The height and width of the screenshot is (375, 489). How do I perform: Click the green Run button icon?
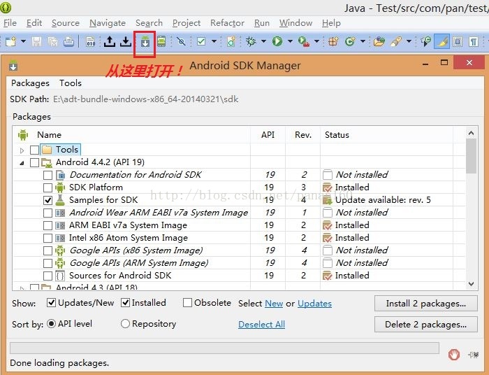point(277,41)
